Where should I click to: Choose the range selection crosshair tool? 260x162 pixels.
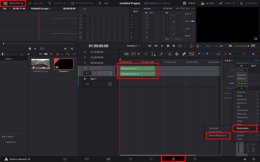tap(146, 54)
